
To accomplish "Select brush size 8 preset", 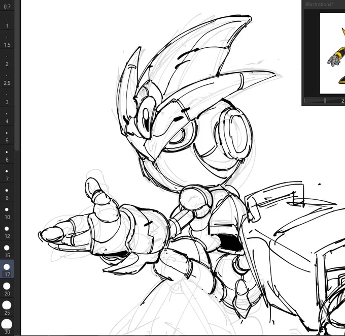I will point(7,193).
